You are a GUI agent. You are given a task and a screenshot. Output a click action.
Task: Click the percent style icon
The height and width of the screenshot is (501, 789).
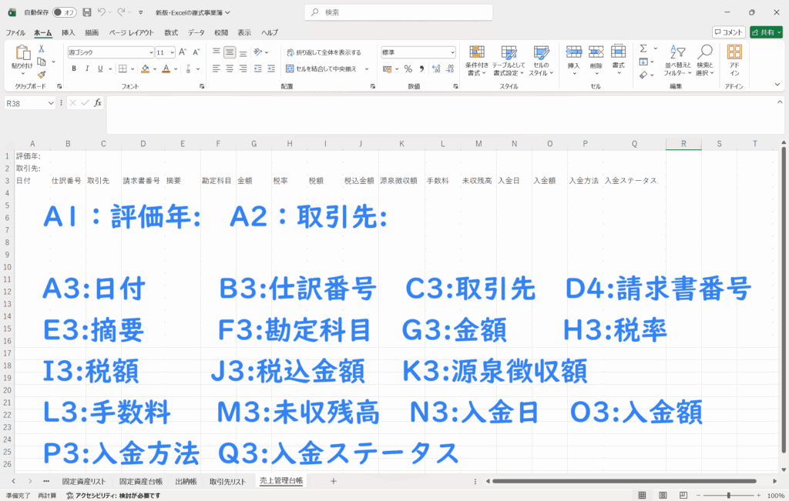408,68
